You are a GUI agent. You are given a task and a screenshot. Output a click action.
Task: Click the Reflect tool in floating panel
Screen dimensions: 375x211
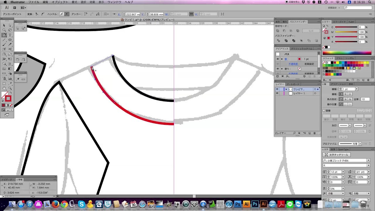(x=23, y=59)
